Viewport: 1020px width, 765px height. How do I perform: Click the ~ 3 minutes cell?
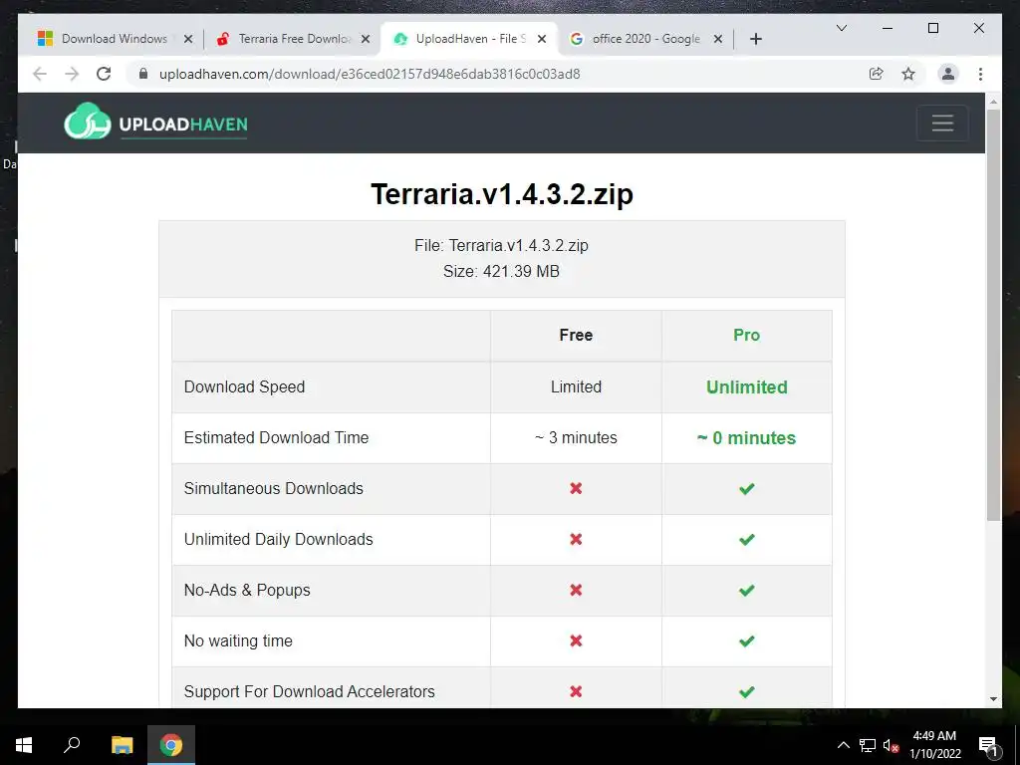pos(576,438)
